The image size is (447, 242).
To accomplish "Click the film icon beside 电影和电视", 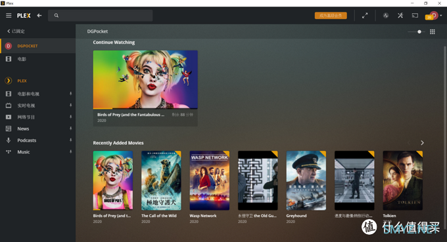I will click(9, 94).
